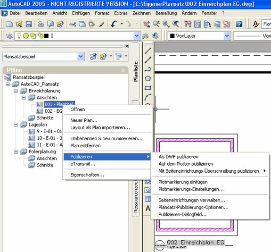Open the Properties palette icon

point(188,24)
